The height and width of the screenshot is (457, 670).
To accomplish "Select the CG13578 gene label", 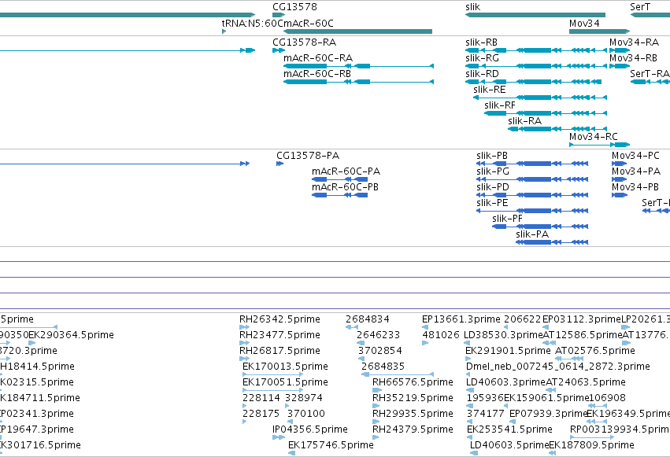I will (x=294, y=7).
